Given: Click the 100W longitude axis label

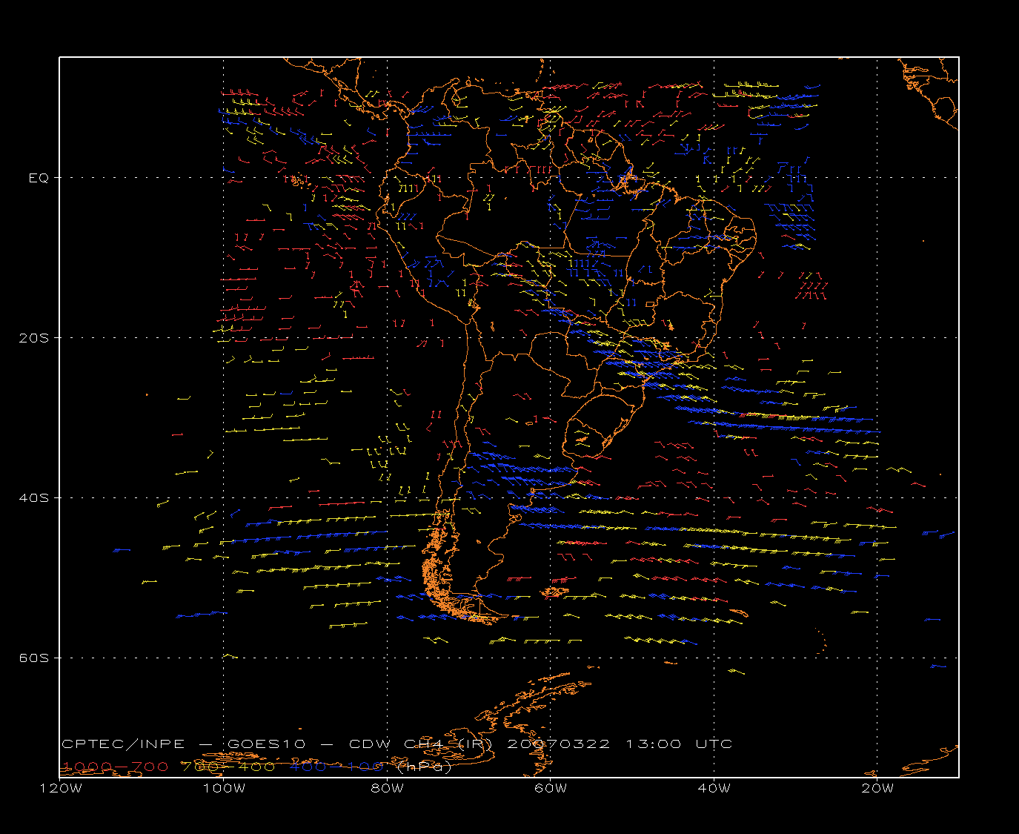Looking at the screenshot, I should (224, 788).
